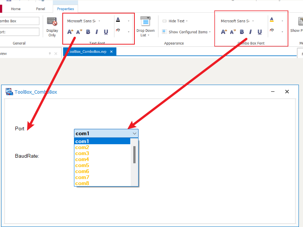This screenshot has width=303, height=227.
Task: Click yellow font color swatch in Combo Box Font
Action: pyautogui.click(x=272, y=19)
